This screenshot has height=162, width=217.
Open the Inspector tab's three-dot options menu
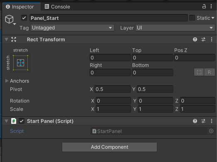coord(211,6)
